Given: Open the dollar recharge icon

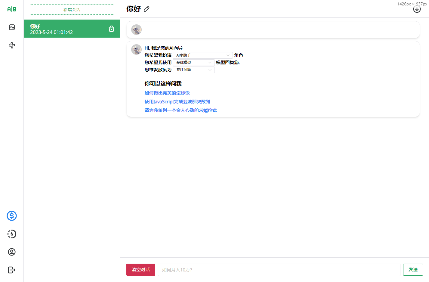Looking at the screenshot, I should click(12, 216).
